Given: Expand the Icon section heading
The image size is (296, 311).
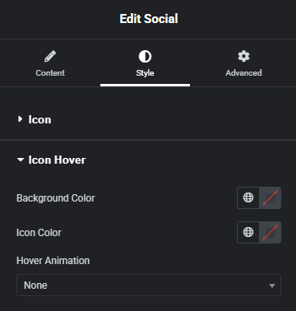Looking at the screenshot, I should tap(39, 120).
